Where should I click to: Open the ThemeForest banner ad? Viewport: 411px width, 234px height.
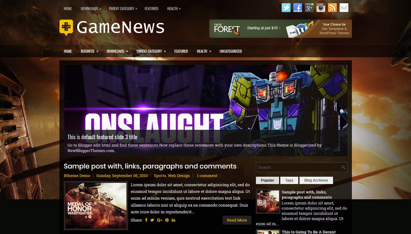coord(280,29)
